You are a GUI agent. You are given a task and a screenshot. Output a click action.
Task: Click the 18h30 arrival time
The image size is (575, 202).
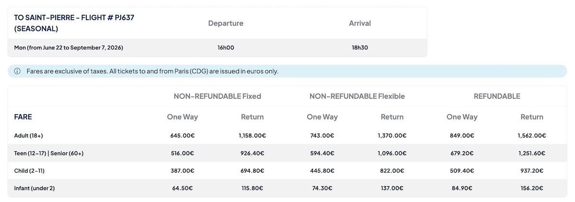[x=360, y=47]
